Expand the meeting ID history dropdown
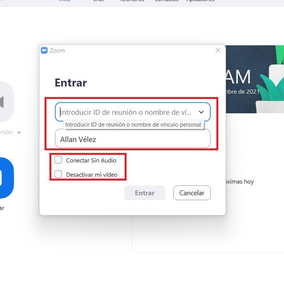 coord(201,112)
